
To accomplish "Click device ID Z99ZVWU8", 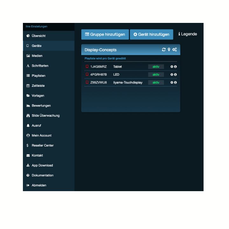I will click(x=98, y=82).
